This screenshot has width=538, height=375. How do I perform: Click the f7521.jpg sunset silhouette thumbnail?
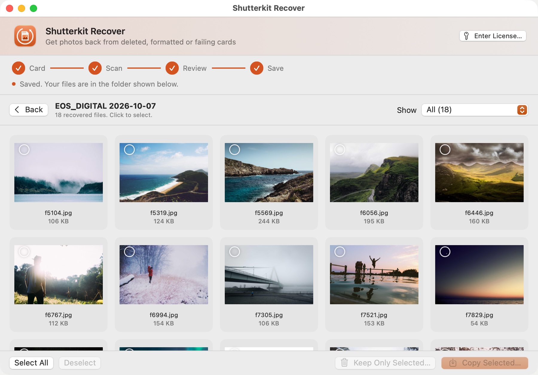point(374,275)
